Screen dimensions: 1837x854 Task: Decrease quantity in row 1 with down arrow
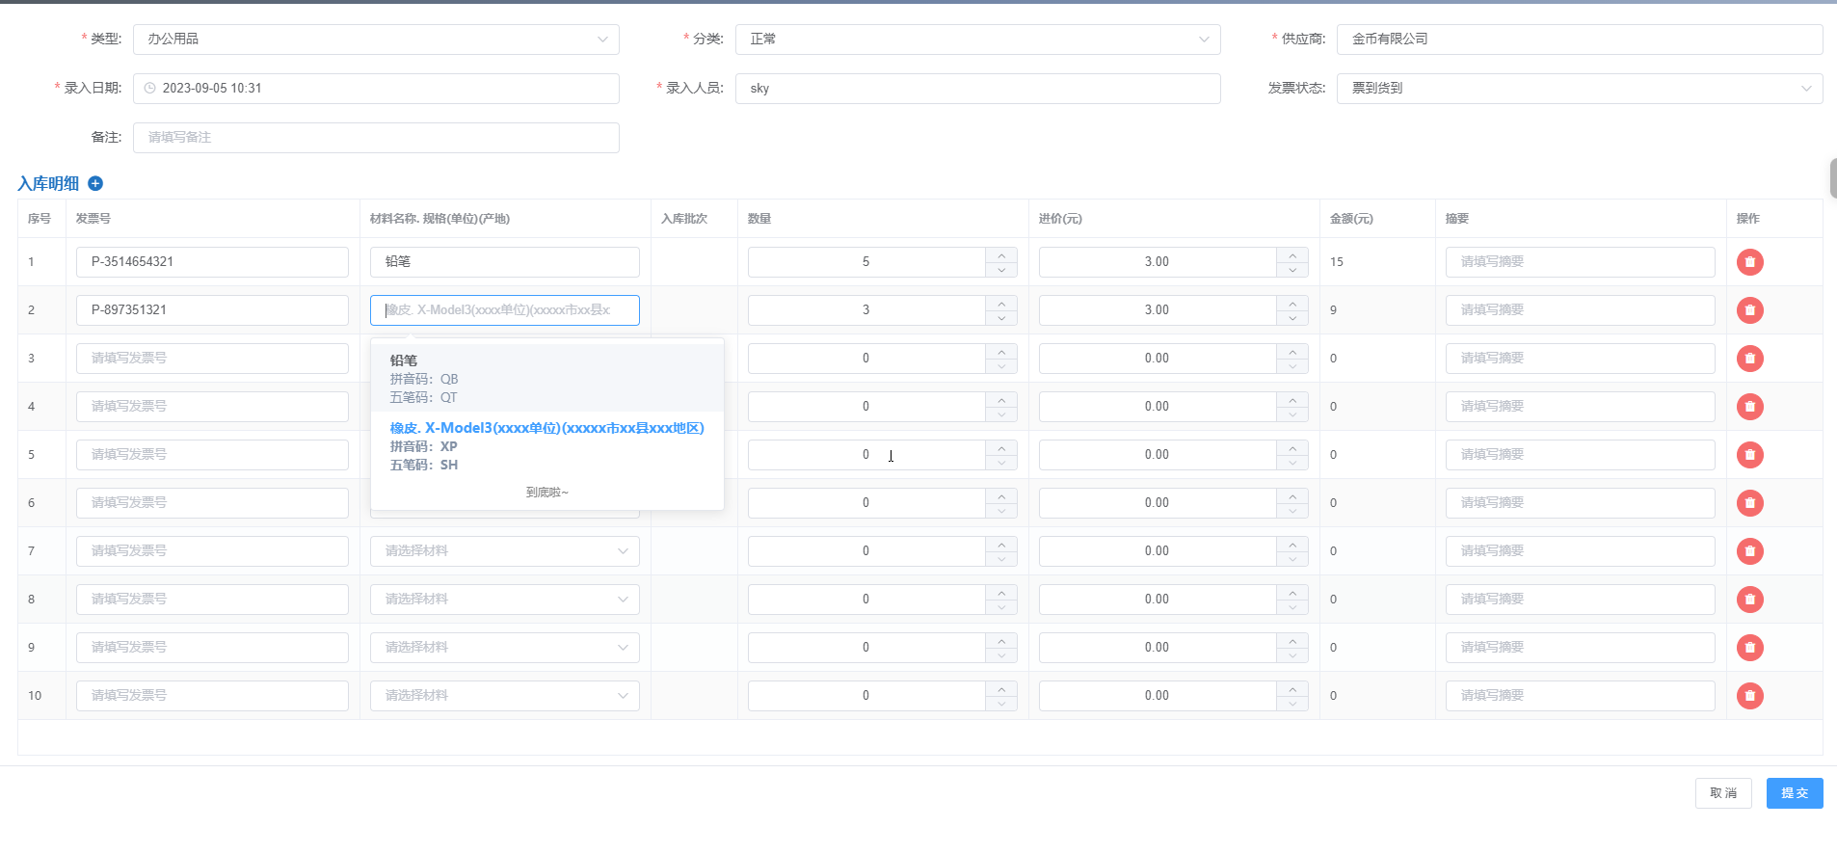point(1001,270)
